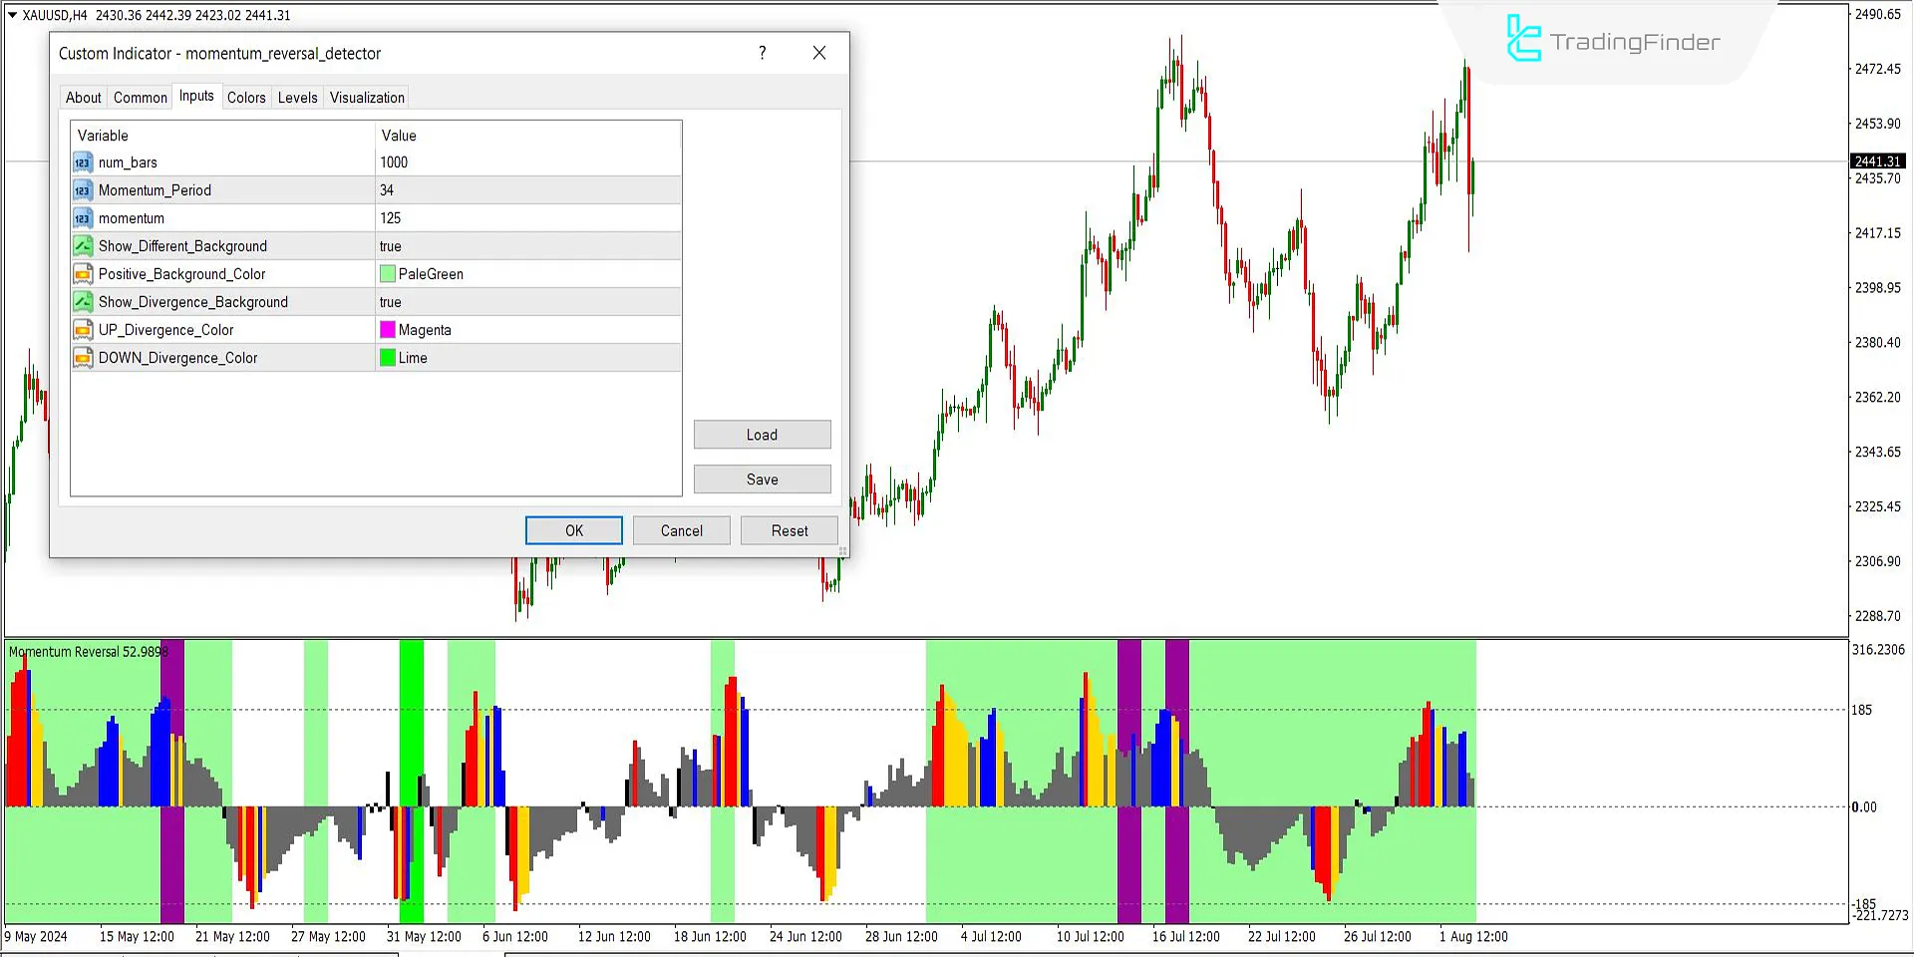The image size is (1914, 957).
Task: Switch to the Colors tab
Action: coord(246,98)
